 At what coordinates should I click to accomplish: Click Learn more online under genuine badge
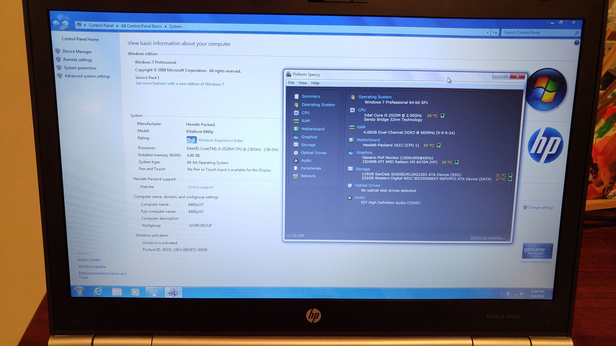tap(536, 262)
